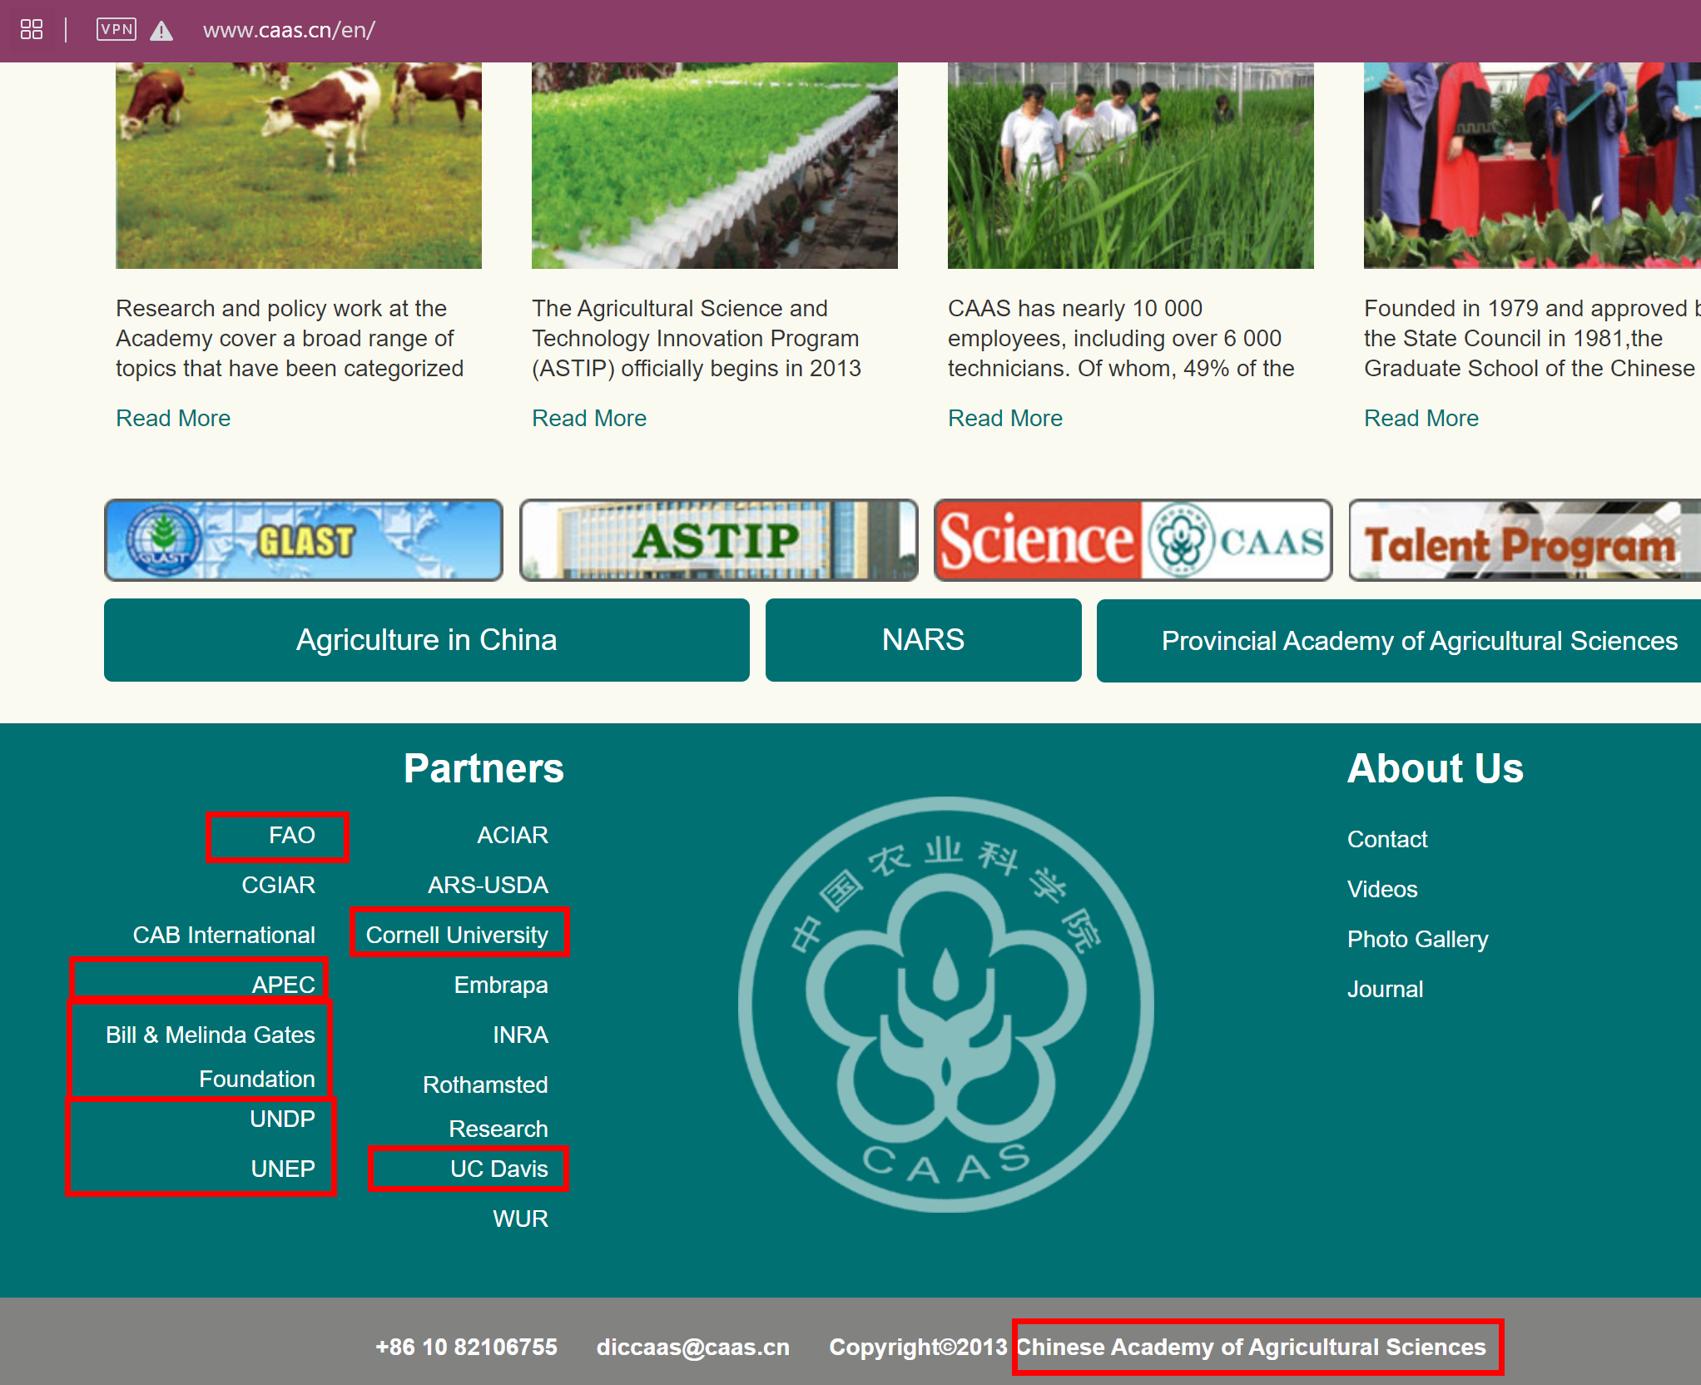Screen dimensions: 1701x1385
Task: Click the Videos link under About Us
Action: point(1382,889)
